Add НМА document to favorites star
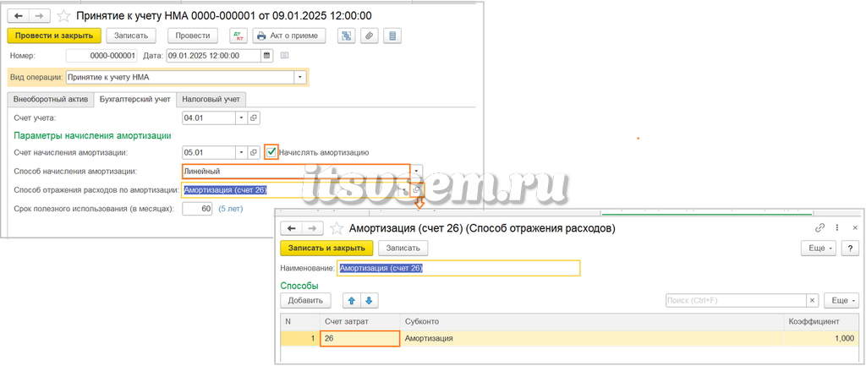 [x=64, y=15]
